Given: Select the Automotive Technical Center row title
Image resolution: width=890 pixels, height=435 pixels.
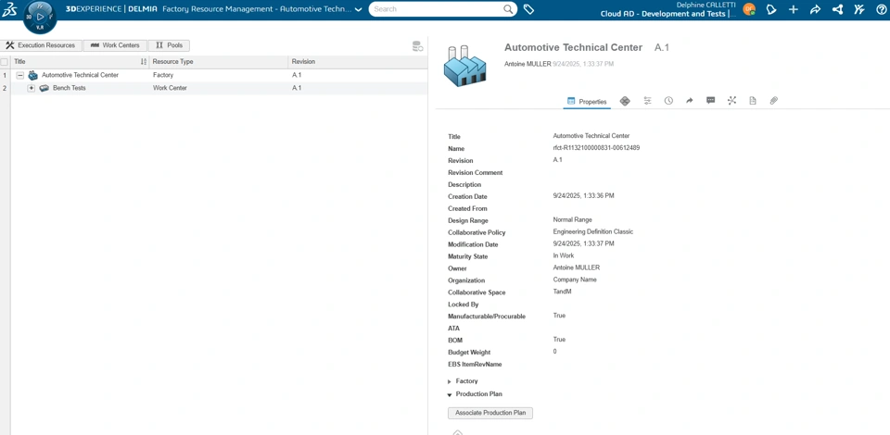Looking at the screenshot, I should pyautogui.click(x=80, y=75).
